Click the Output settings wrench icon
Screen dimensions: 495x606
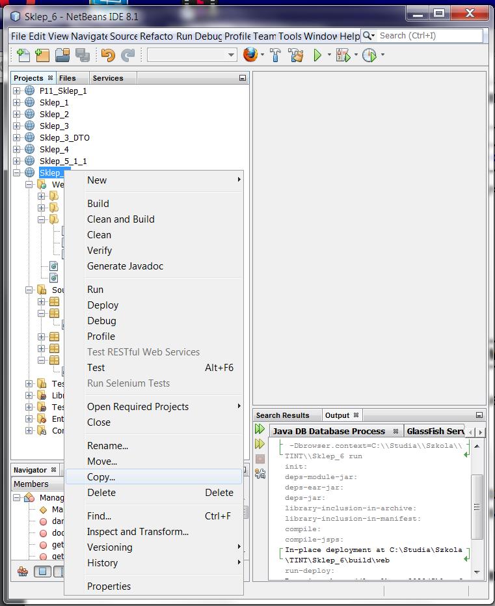pyautogui.click(x=260, y=473)
